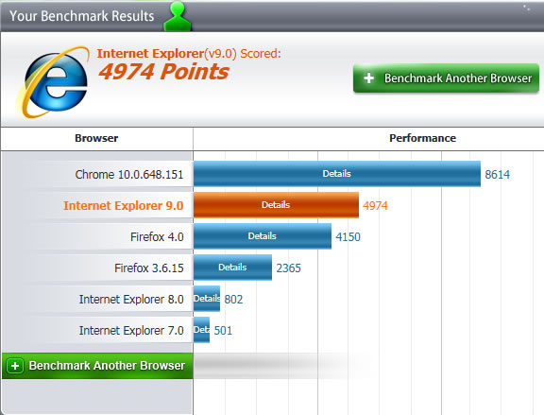
Task: Click the 4150 score value
Action: (348, 237)
